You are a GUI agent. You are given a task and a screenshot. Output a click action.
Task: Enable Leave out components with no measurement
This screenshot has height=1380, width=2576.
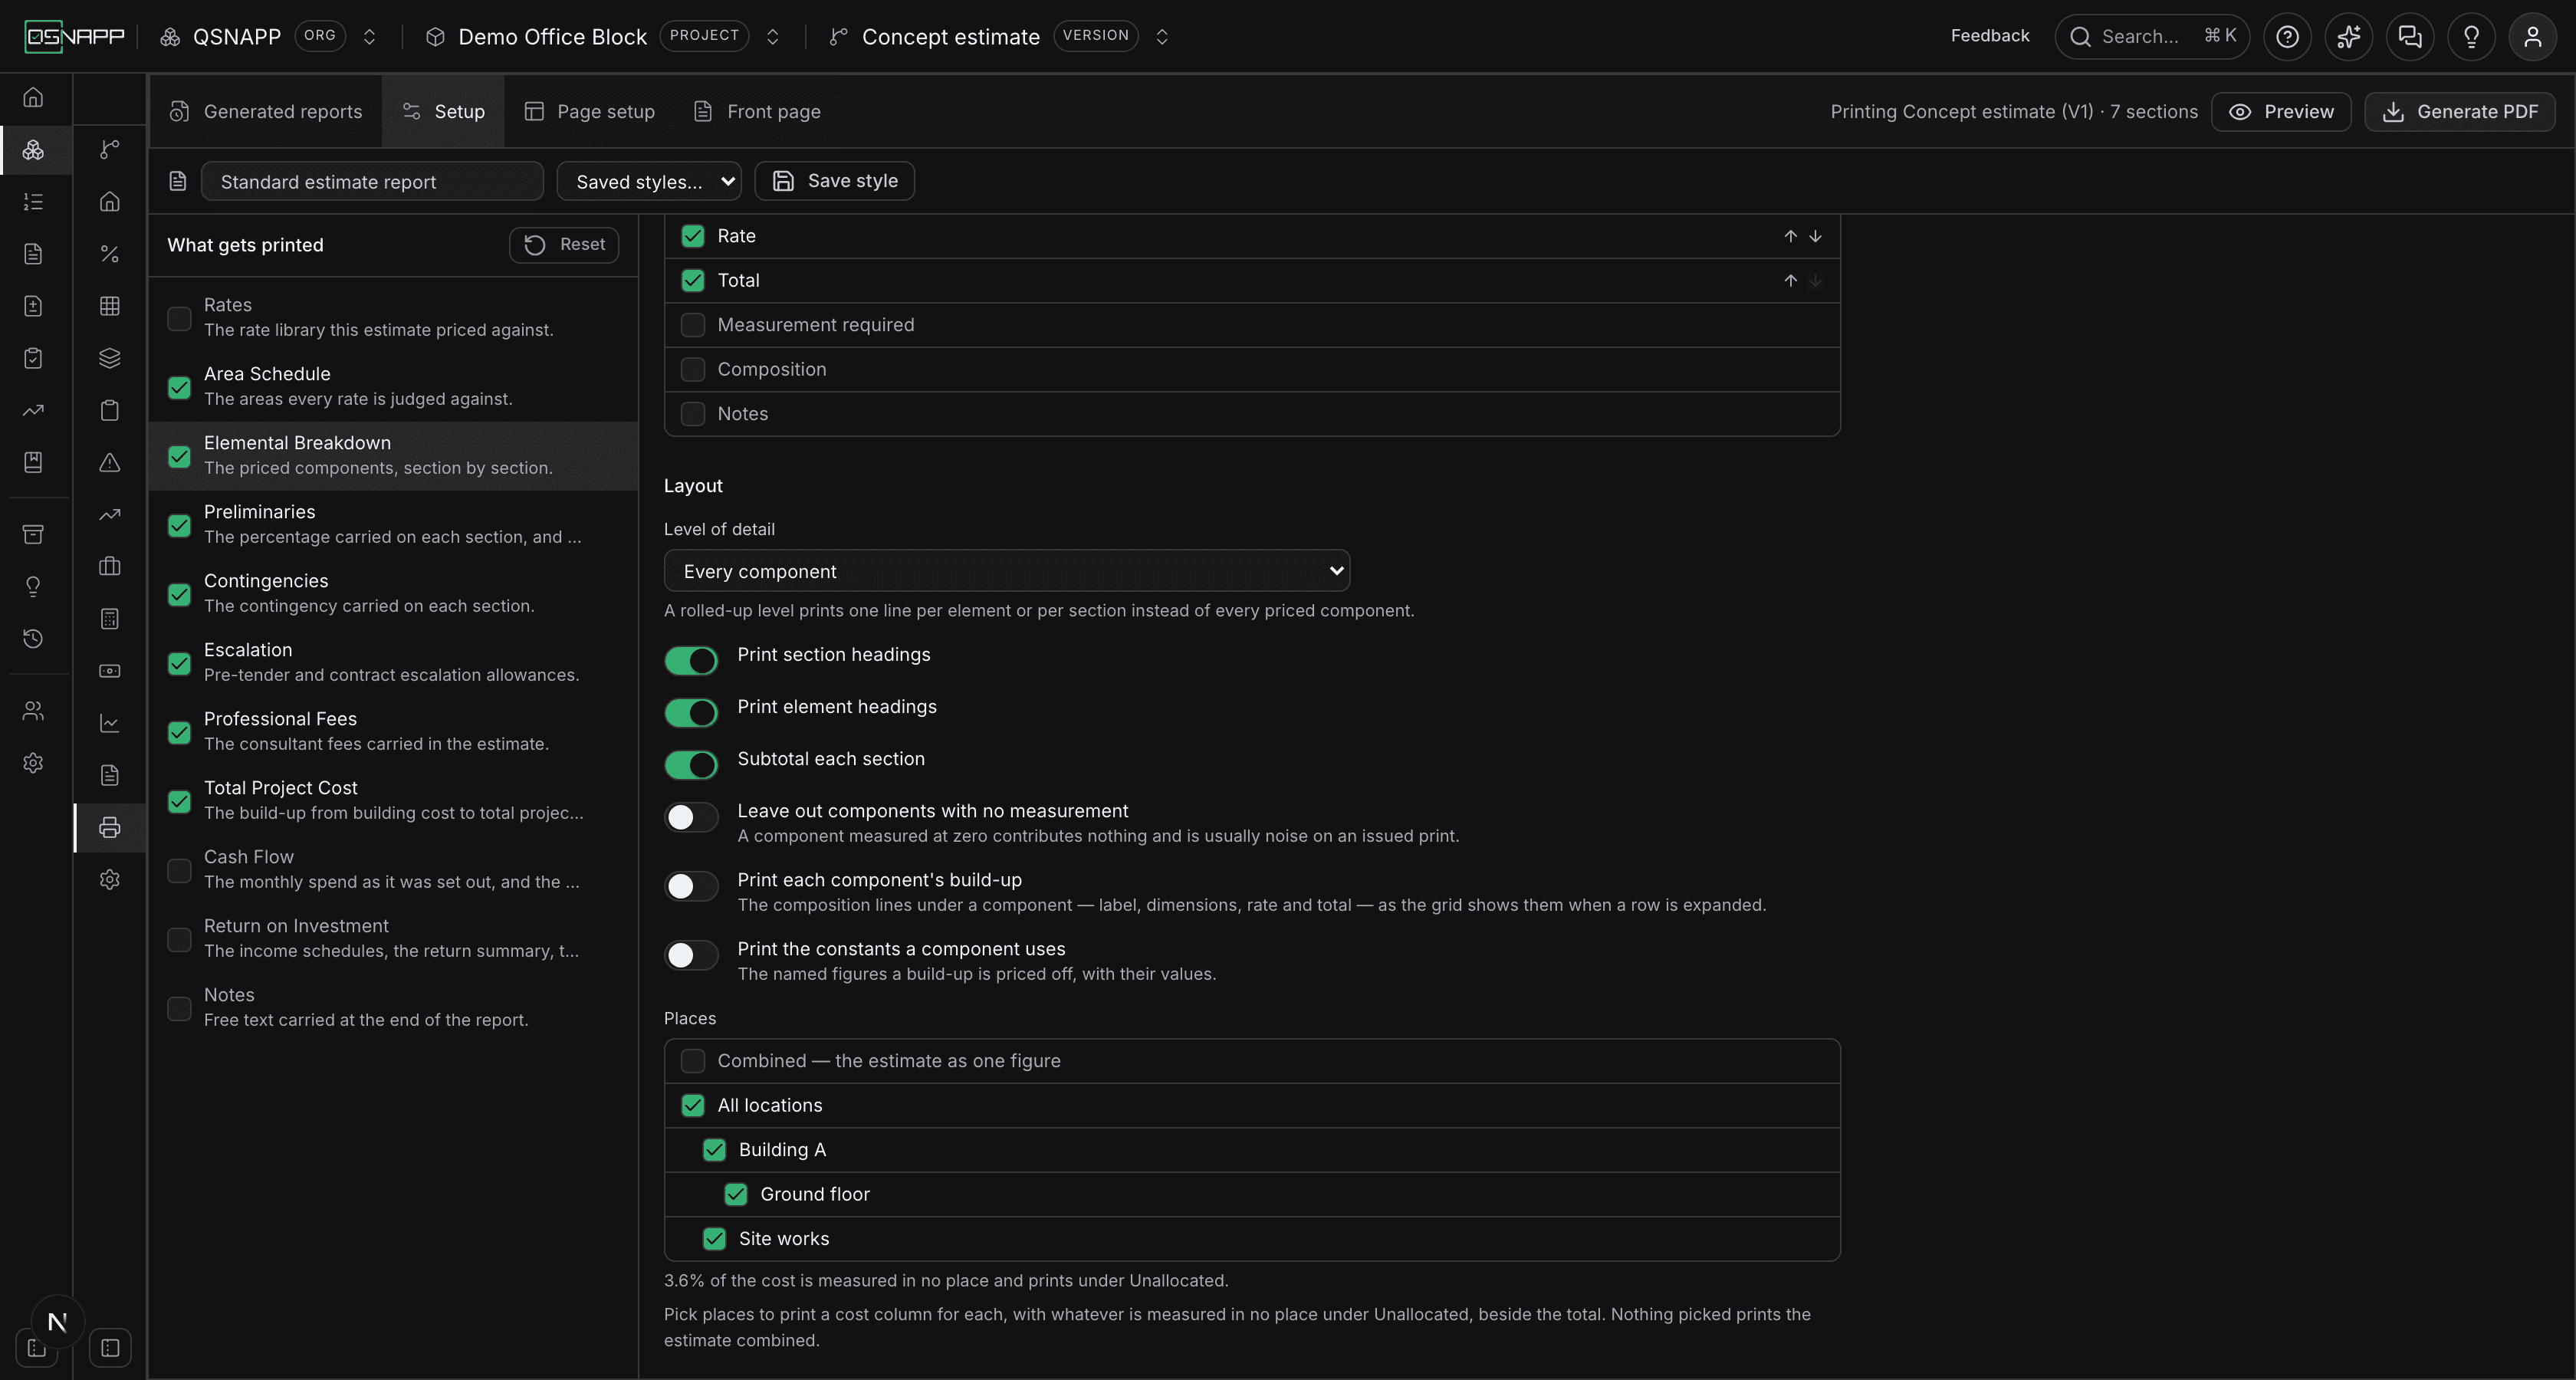[691, 817]
